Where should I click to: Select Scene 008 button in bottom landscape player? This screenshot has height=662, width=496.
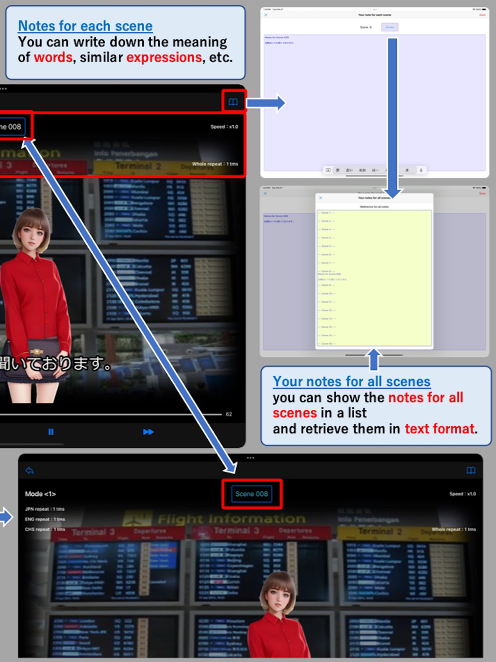pos(251,494)
